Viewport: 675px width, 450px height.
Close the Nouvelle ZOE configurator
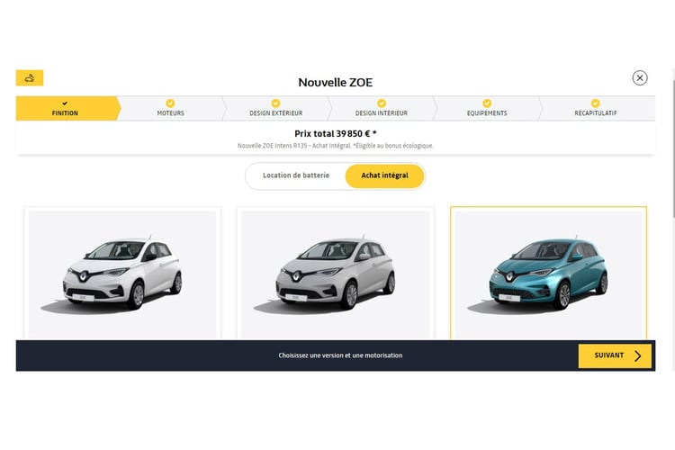pyautogui.click(x=640, y=78)
